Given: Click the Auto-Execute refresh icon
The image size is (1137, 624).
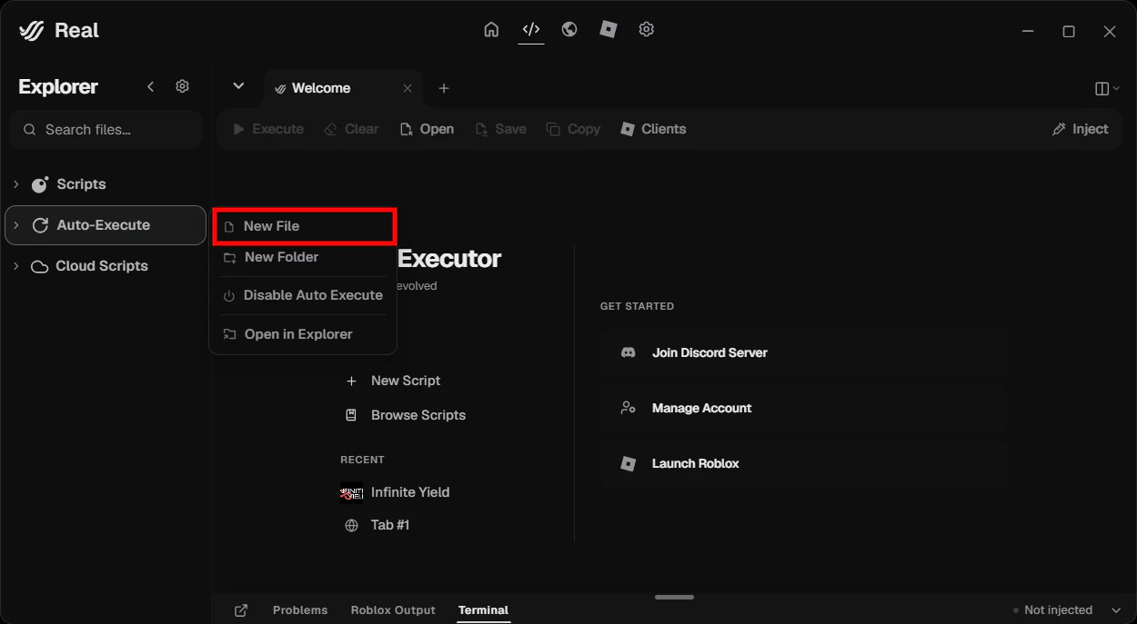Looking at the screenshot, I should coord(40,225).
